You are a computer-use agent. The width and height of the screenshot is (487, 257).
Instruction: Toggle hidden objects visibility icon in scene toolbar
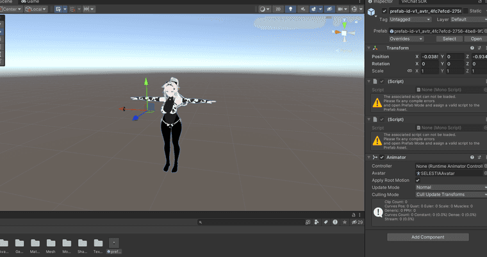[x=329, y=9]
